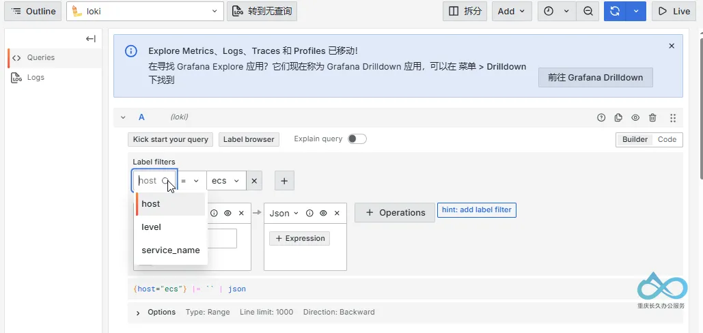Screen dimensions: 703x333
Task: Expand the Options section
Action: click(x=138, y=313)
